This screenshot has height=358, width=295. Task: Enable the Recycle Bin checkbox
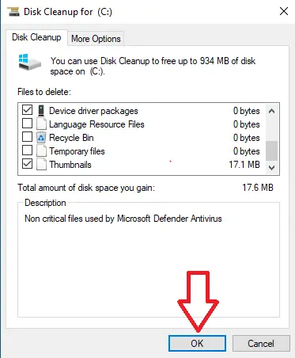(x=27, y=137)
